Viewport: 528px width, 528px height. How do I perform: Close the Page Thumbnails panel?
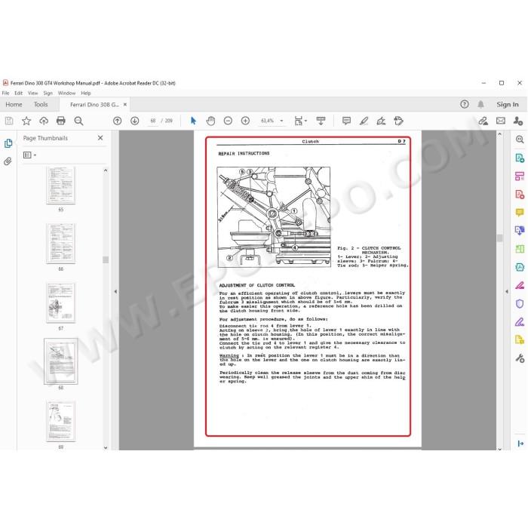point(100,138)
